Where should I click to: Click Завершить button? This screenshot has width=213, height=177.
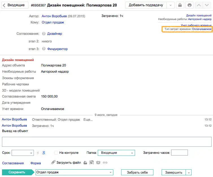coord(174,172)
